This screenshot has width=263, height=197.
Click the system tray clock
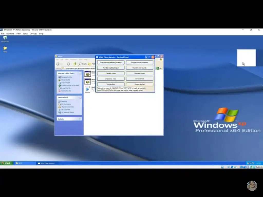tap(258, 163)
